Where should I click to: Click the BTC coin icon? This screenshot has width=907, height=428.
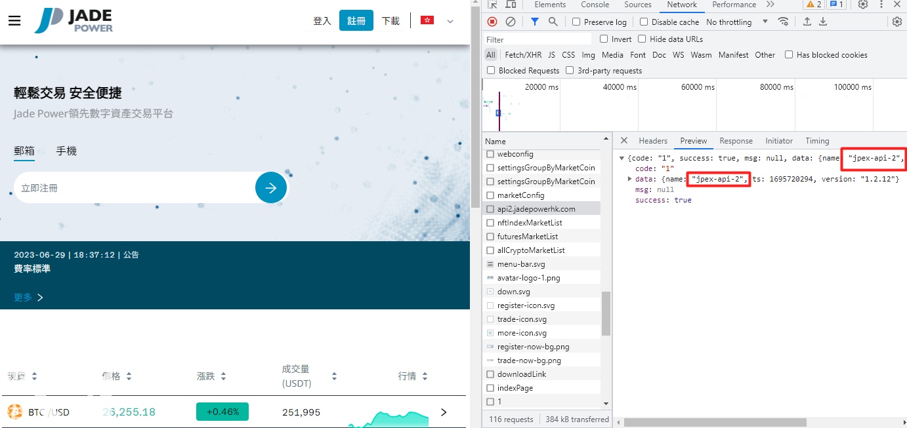pyautogui.click(x=15, y=412)
